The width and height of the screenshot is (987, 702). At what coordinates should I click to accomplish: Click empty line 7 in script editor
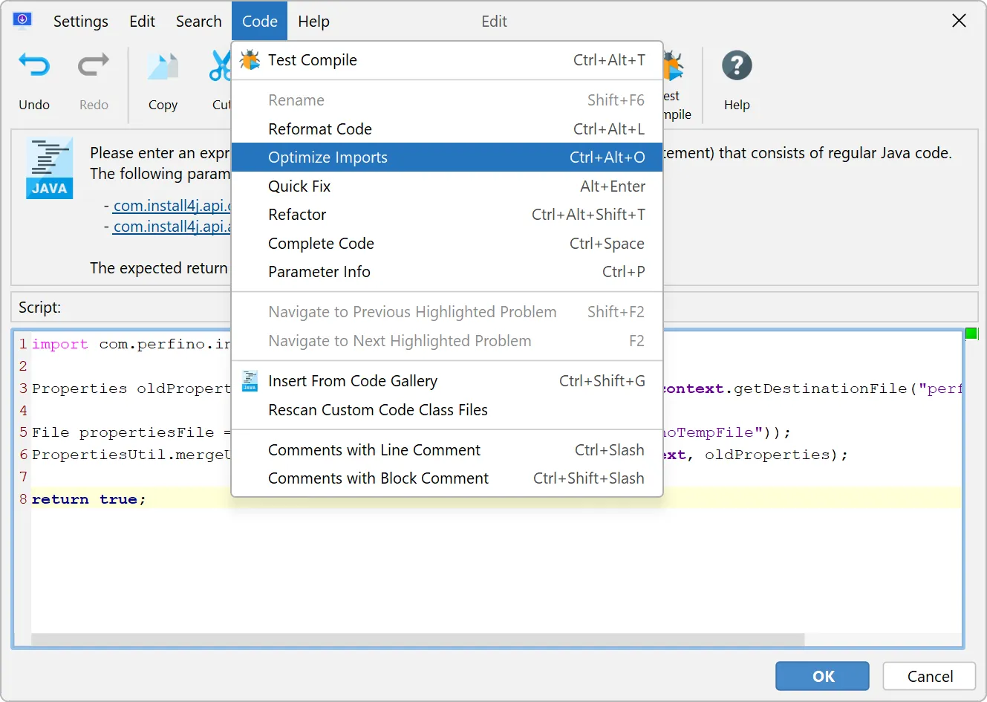(x=496, y=477)
